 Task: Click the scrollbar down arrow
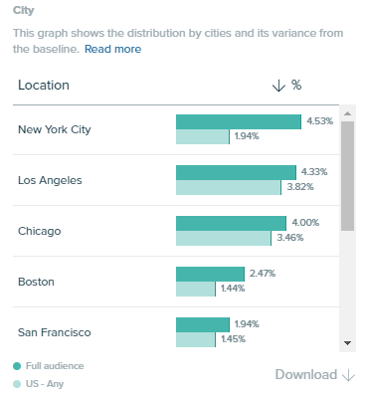(x=347, y=343)
